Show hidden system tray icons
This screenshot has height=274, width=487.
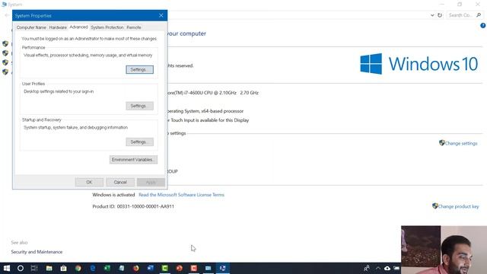pos(377,268)
